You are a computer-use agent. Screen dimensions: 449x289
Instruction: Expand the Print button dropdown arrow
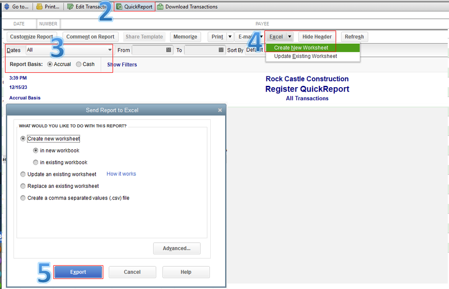[230, 36]
